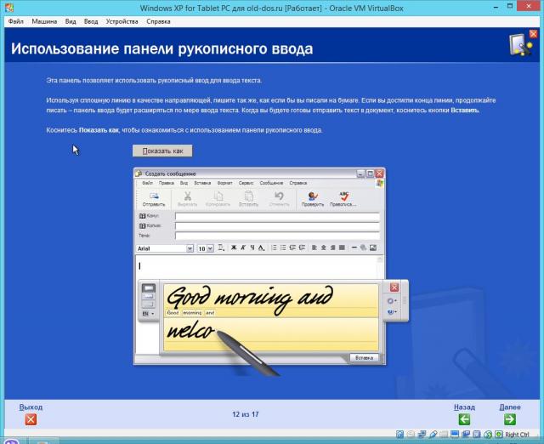Open the font color A dropdown
544x444 pixels.
(262, 248)
